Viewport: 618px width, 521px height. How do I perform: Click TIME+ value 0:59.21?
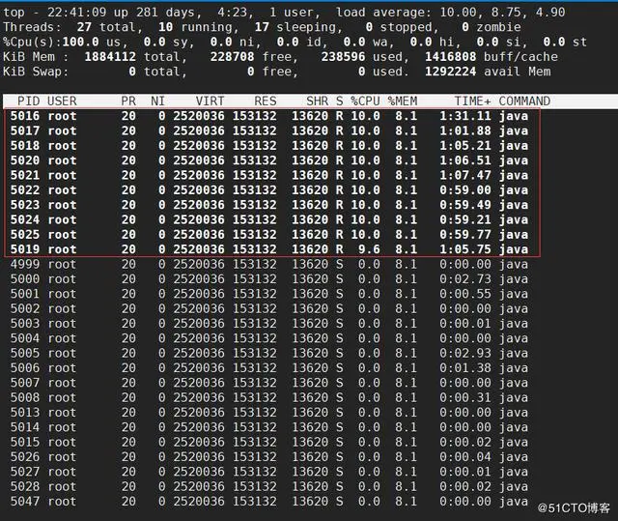(465, 219)
